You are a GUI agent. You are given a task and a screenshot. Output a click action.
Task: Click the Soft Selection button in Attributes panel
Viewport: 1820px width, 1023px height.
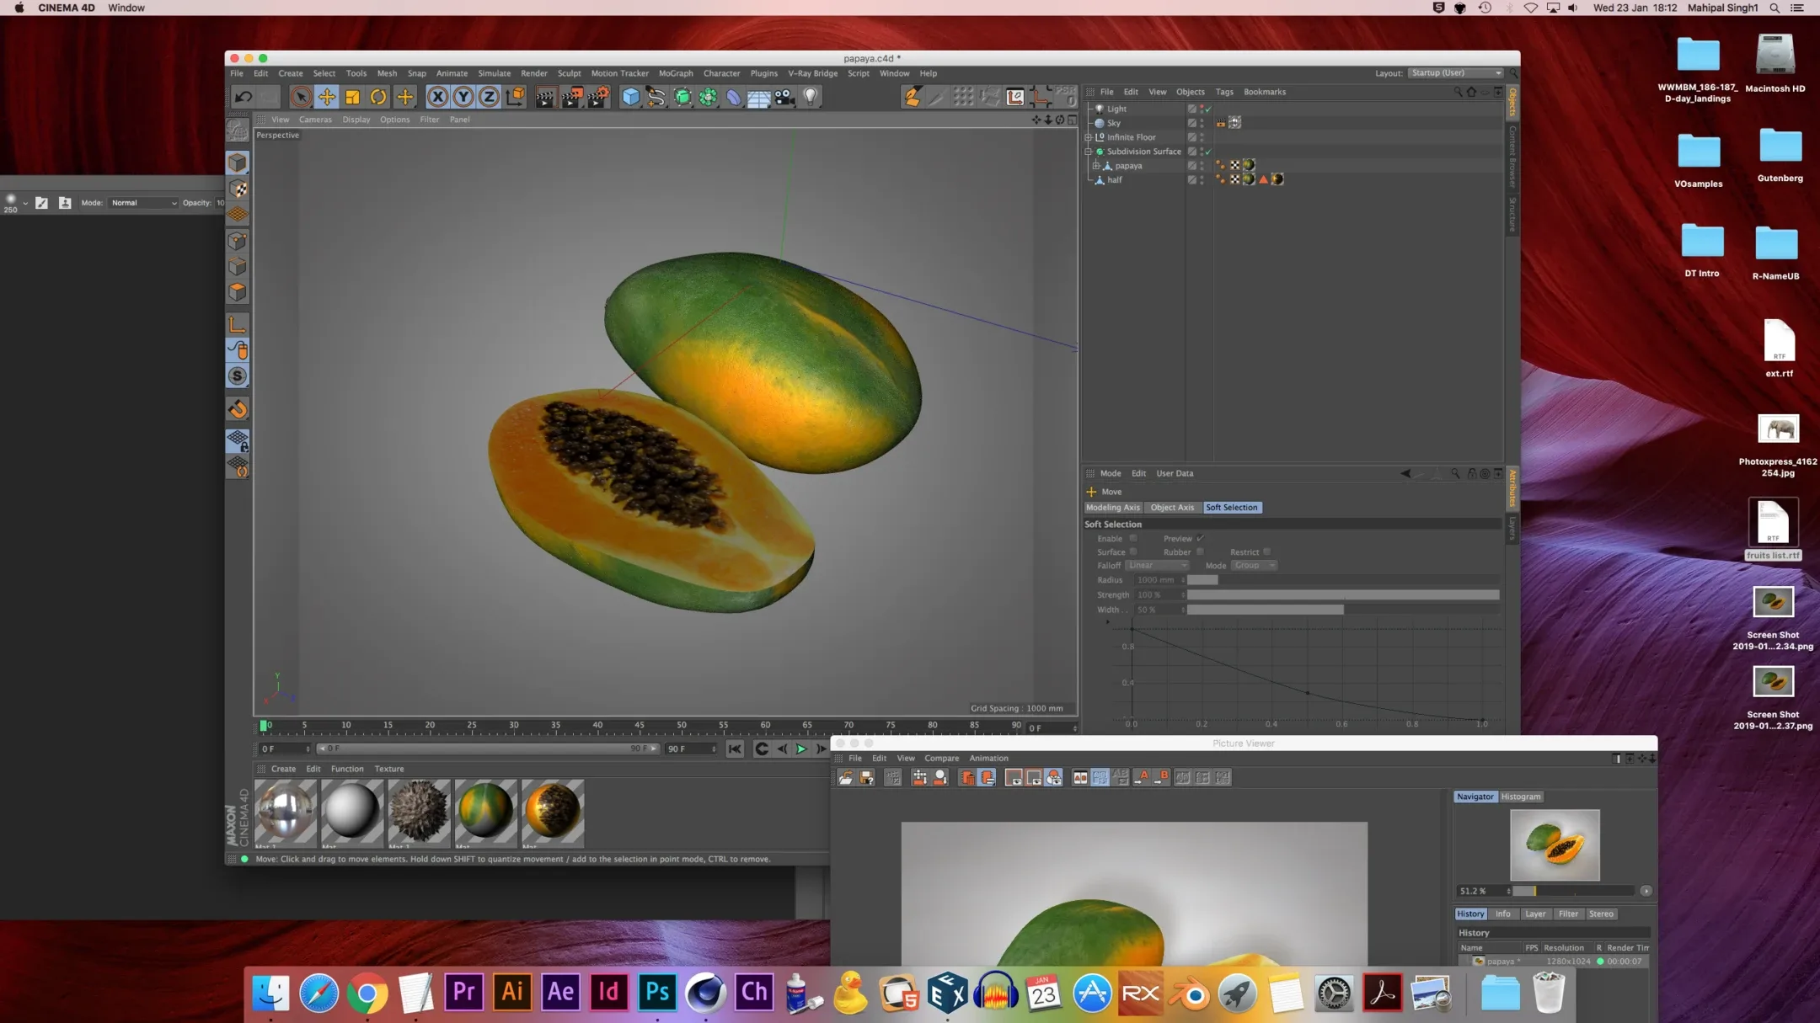1232,507
